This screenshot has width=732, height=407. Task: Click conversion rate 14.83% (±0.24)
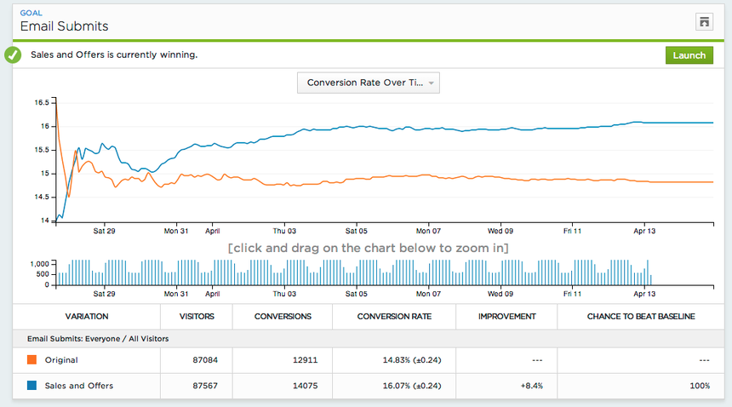[412, 360]
